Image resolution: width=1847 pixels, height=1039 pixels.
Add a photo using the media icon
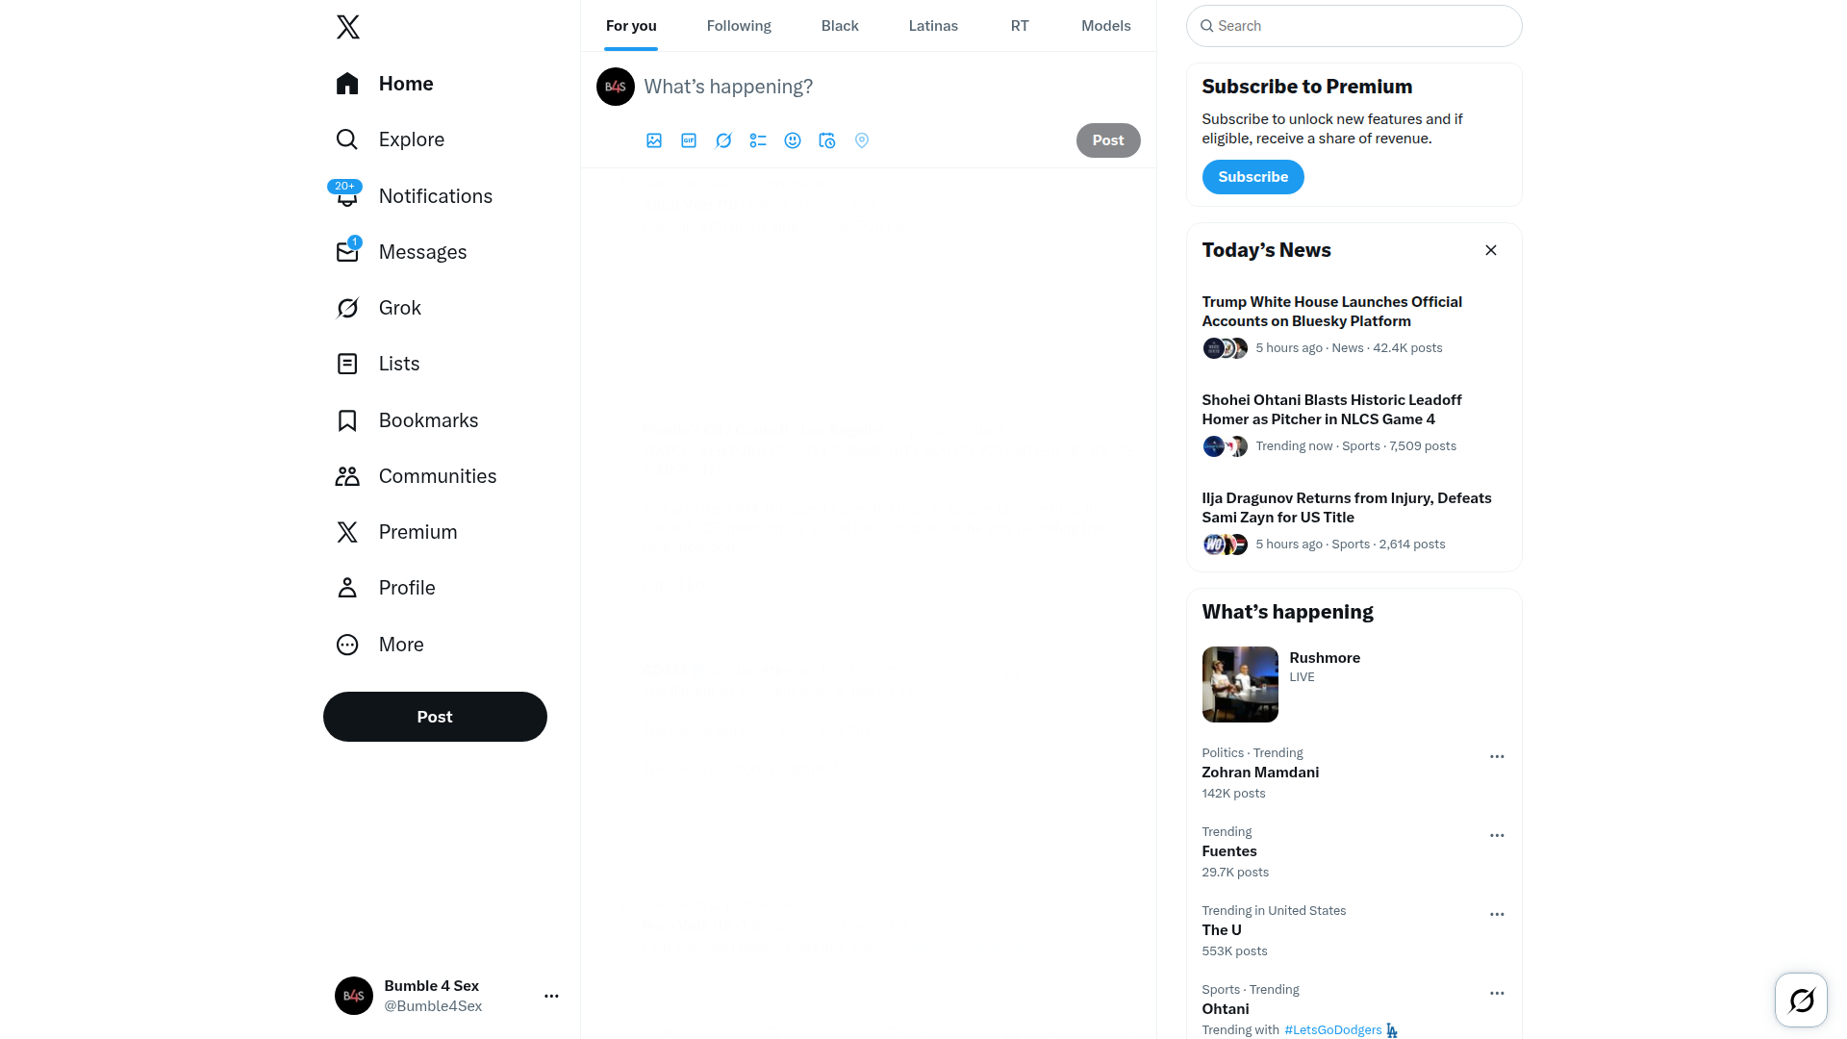coord(654,140)
